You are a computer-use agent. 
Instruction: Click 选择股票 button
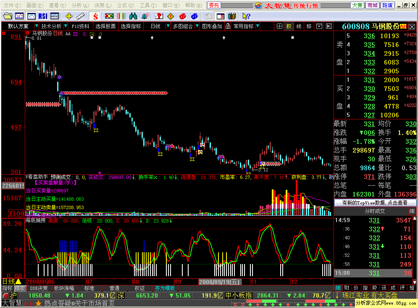pyautogui.click(x=105, y=26)
